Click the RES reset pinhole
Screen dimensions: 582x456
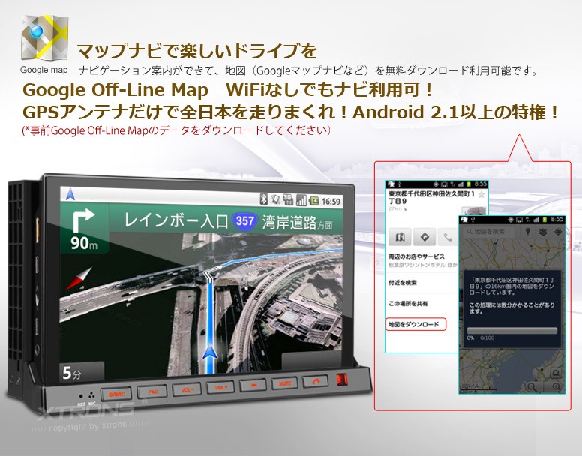point(81,396)
